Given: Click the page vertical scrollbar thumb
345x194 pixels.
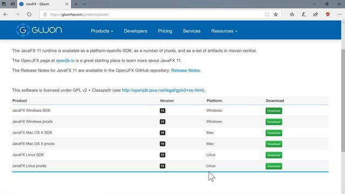Looking at the screenshot, I should (x=343, y=100).
